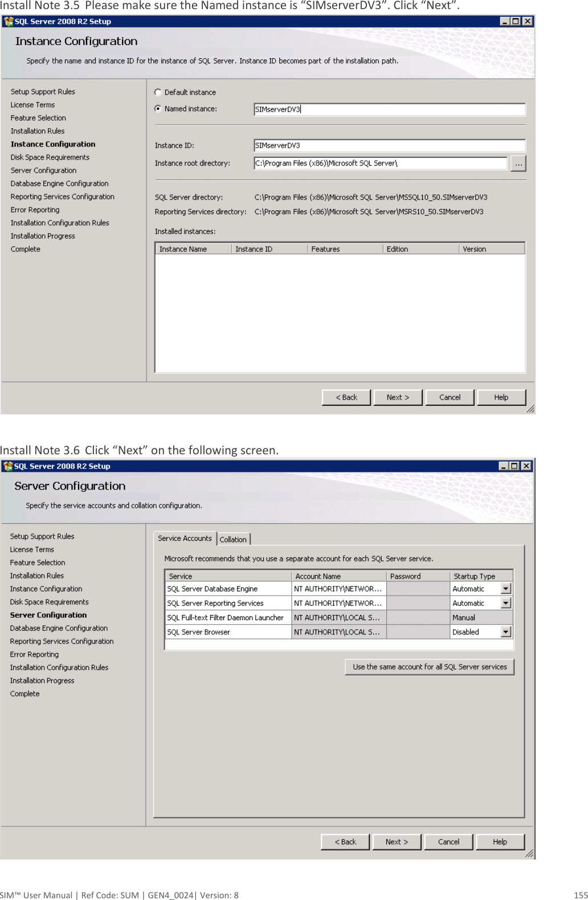
Task: Click Back in Server Configuration window
Action: coord(345,842)
